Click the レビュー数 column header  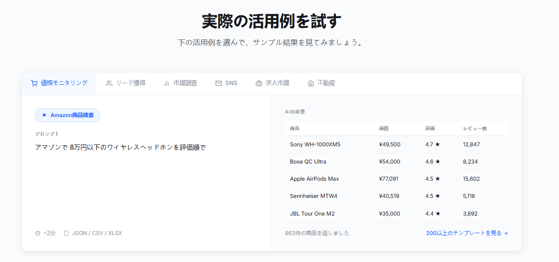click(x=475, y=129)
